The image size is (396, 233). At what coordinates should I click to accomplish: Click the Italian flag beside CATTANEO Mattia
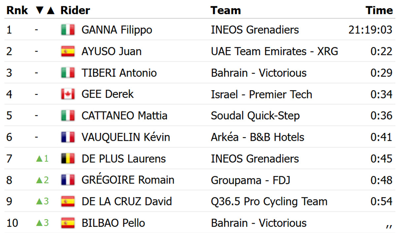coord(68,116)
